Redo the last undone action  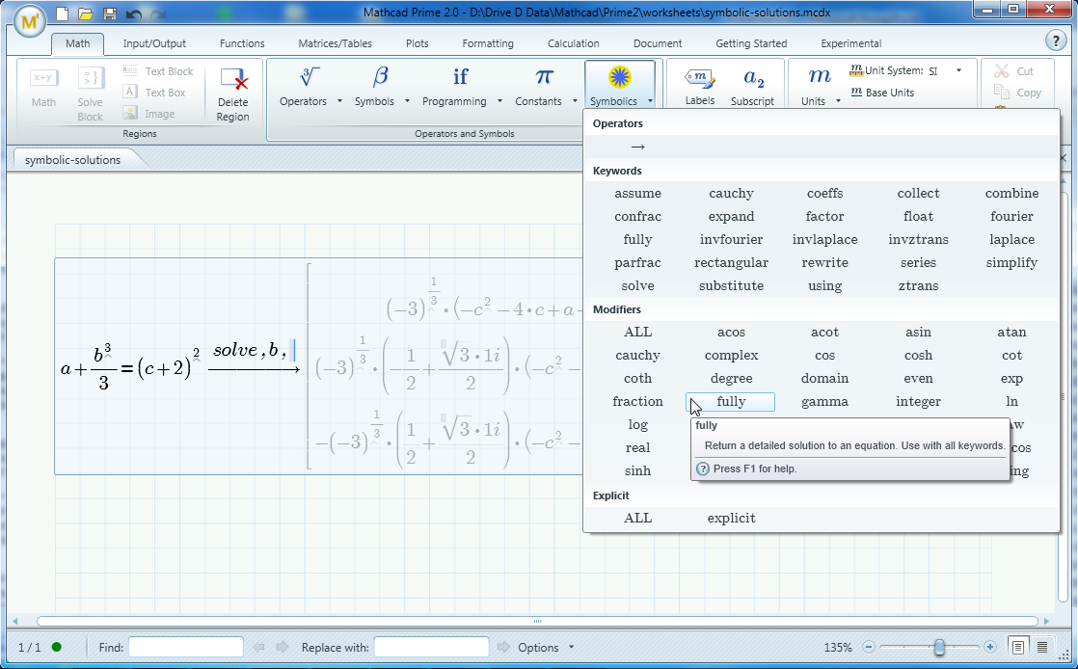157,13
